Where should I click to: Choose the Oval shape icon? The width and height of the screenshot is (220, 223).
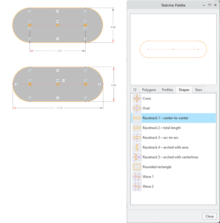click(x=137, y=108)
